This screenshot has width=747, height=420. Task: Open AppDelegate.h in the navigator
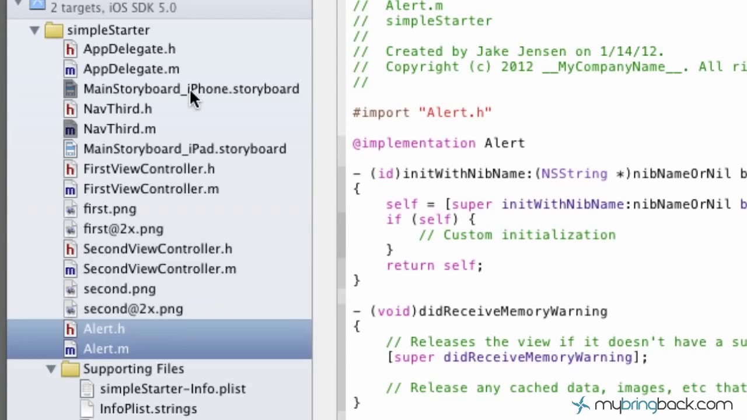click(x=129, y=50)
